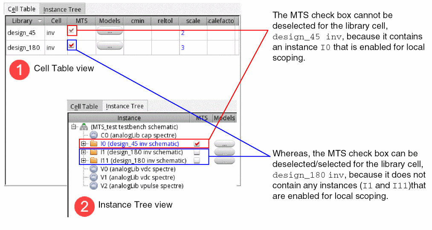Click reltol cell for design_180 row
The image size is (432, 230).
[x=165, y=48]
